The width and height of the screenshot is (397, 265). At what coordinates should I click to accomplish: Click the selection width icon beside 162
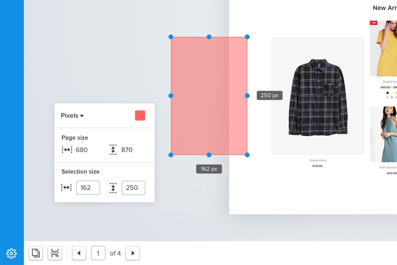(x=66, y=188)
